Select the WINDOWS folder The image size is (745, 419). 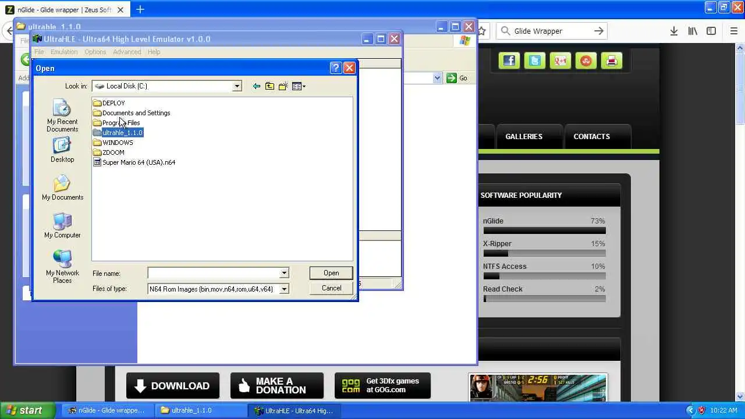tap(113, 143)
